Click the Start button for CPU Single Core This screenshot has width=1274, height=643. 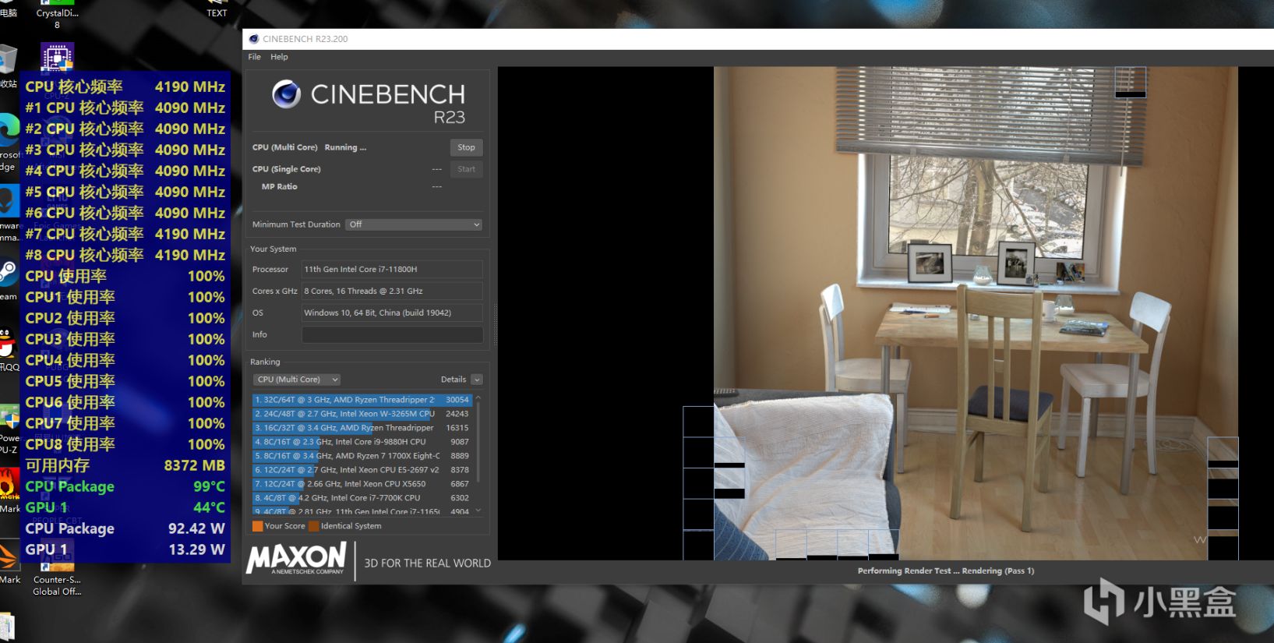pyautogui.click(x=466, y=169)
